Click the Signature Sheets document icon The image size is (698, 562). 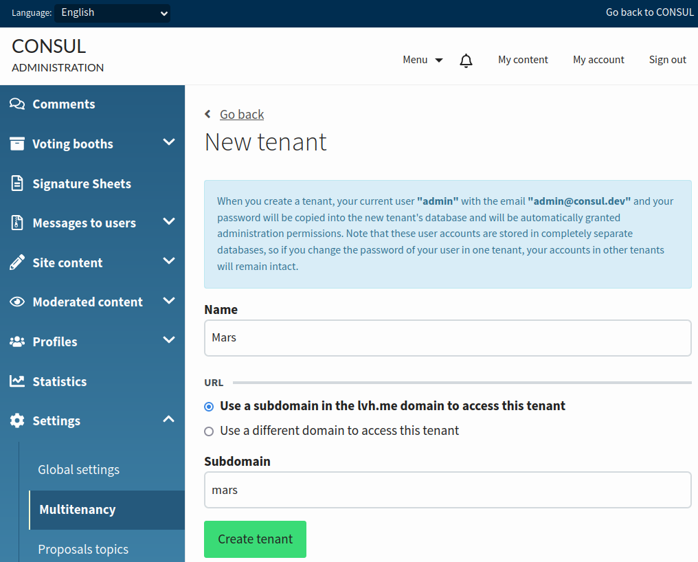[x=16, y=183]
